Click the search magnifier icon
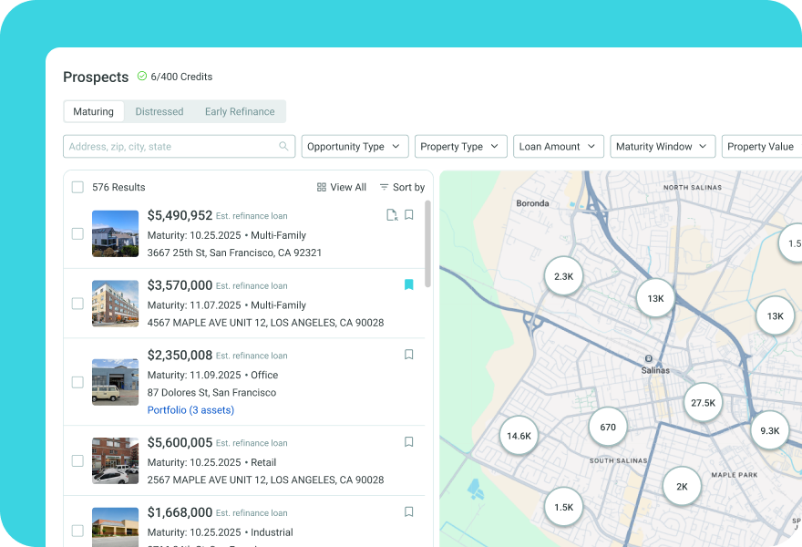Image resolution: width=802 pixels, height=547 pixels. click(283, 147)
